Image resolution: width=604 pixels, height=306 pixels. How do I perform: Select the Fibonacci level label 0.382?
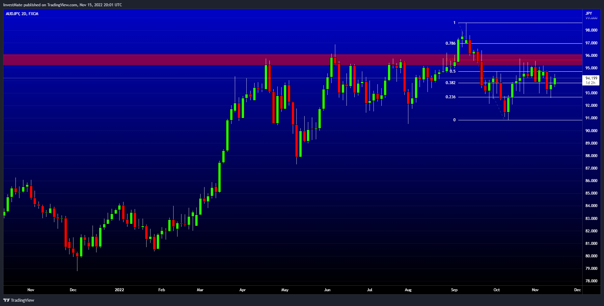tap(451, 83)
